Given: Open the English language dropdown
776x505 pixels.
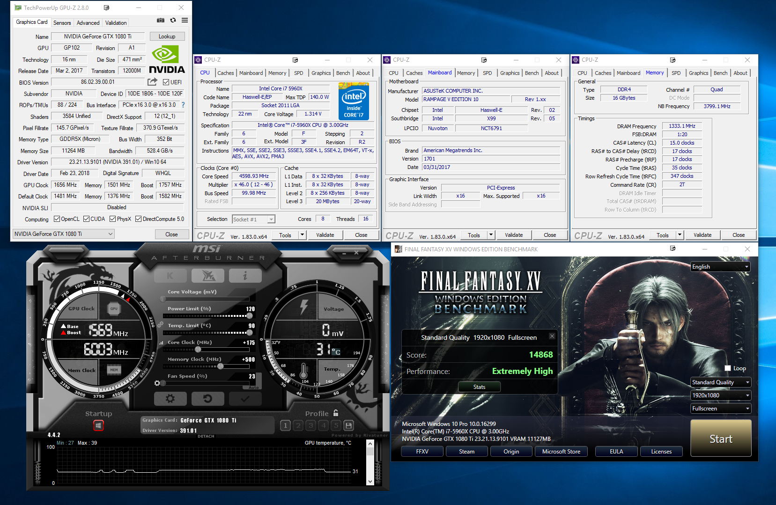Looking at the screenshot, I should pyautogui.click(x=720, y=266).
